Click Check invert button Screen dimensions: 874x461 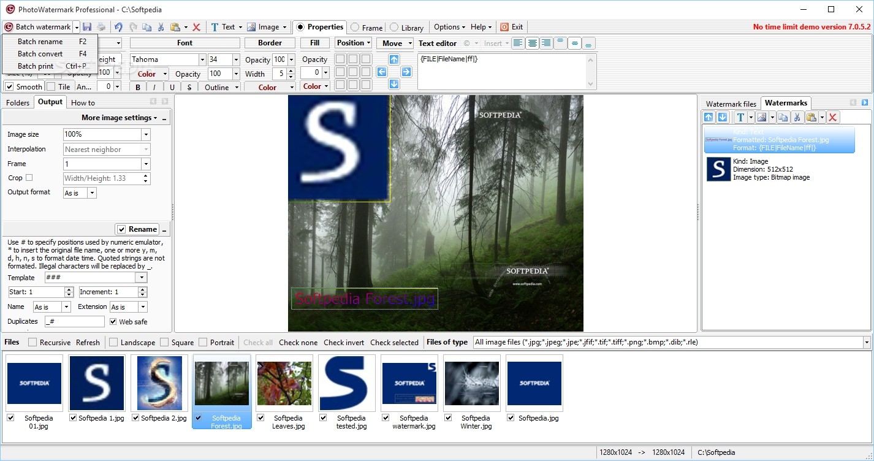tap(344, 343)
